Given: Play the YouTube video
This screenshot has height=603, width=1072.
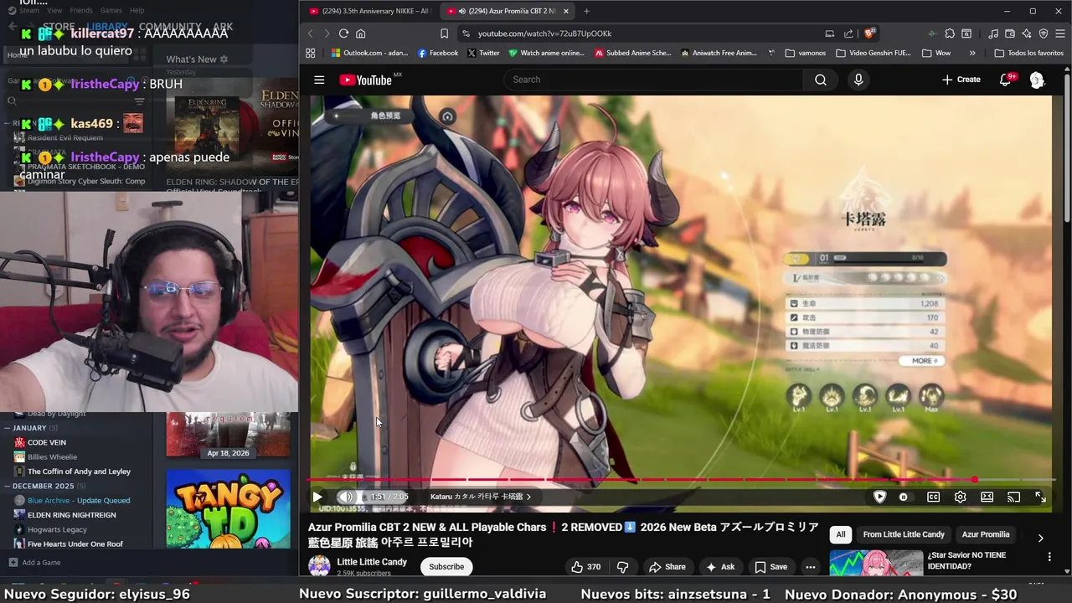Looking at the screenshot, I should pos(317,497).
